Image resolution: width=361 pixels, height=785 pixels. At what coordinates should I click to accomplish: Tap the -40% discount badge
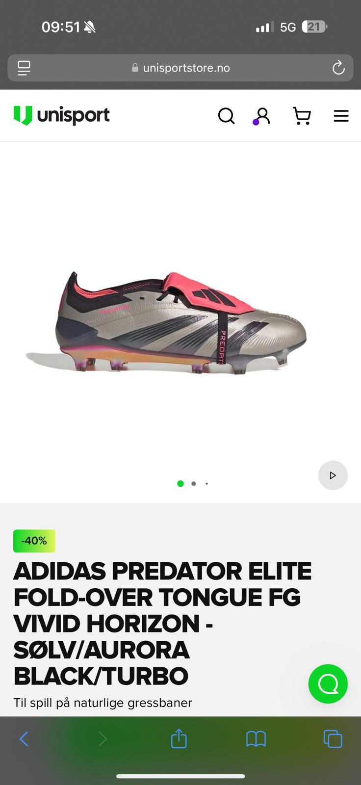[34, 541]
